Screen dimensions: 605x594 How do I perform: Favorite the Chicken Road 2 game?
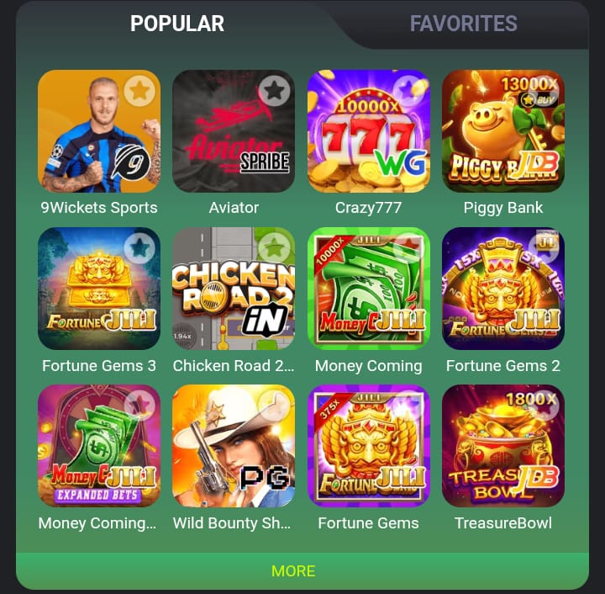coord(274,248)
